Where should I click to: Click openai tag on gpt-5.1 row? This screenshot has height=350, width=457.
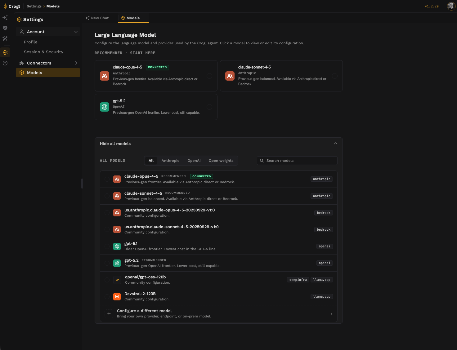coord(325,246)
